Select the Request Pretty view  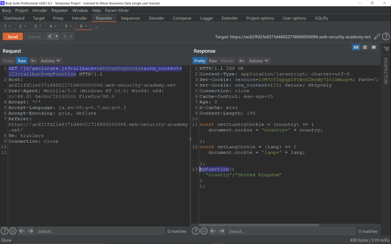(9, 61)
